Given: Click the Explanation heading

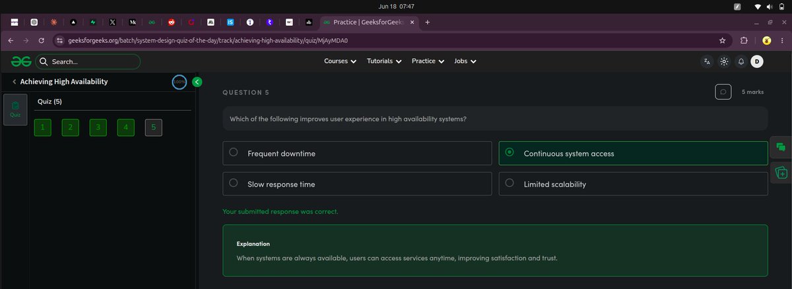Looking at the screenshot, I should [253, 243].
